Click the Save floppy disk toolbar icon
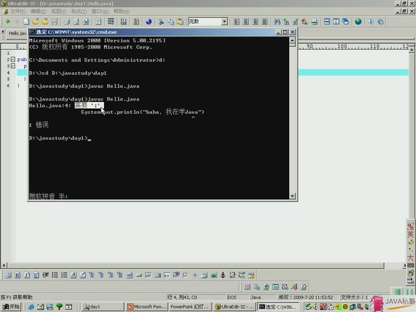This screenshot has width=416, height=312. pos(55,21)
